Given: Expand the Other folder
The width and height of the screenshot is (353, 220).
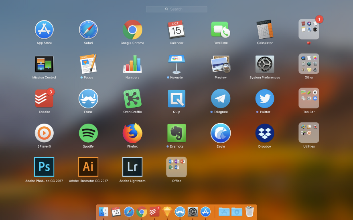Looking at the screenshot, I should (309, 64).
